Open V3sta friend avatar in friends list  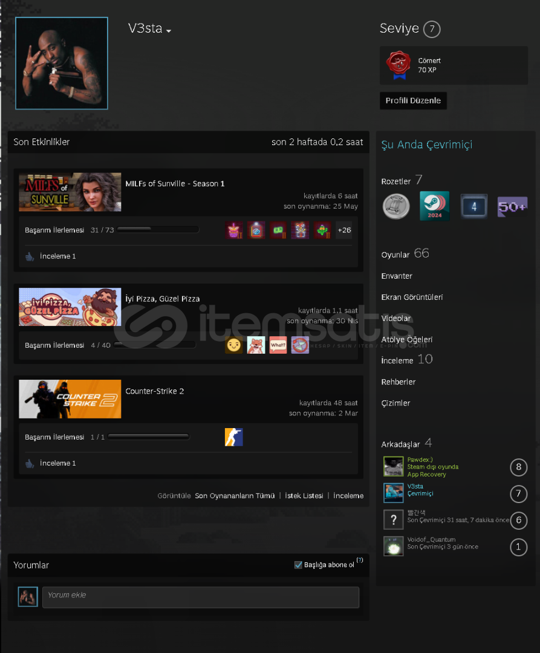[x=394, y=493]
